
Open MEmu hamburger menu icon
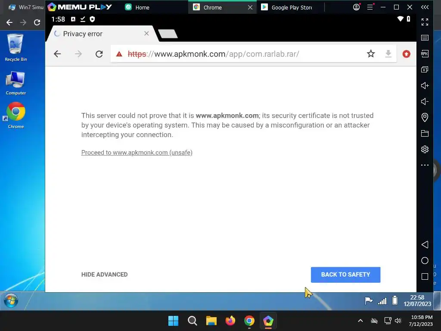pyautogui.click(x=370, y=7)
